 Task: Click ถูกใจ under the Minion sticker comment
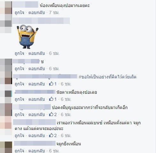click(19, 54)
